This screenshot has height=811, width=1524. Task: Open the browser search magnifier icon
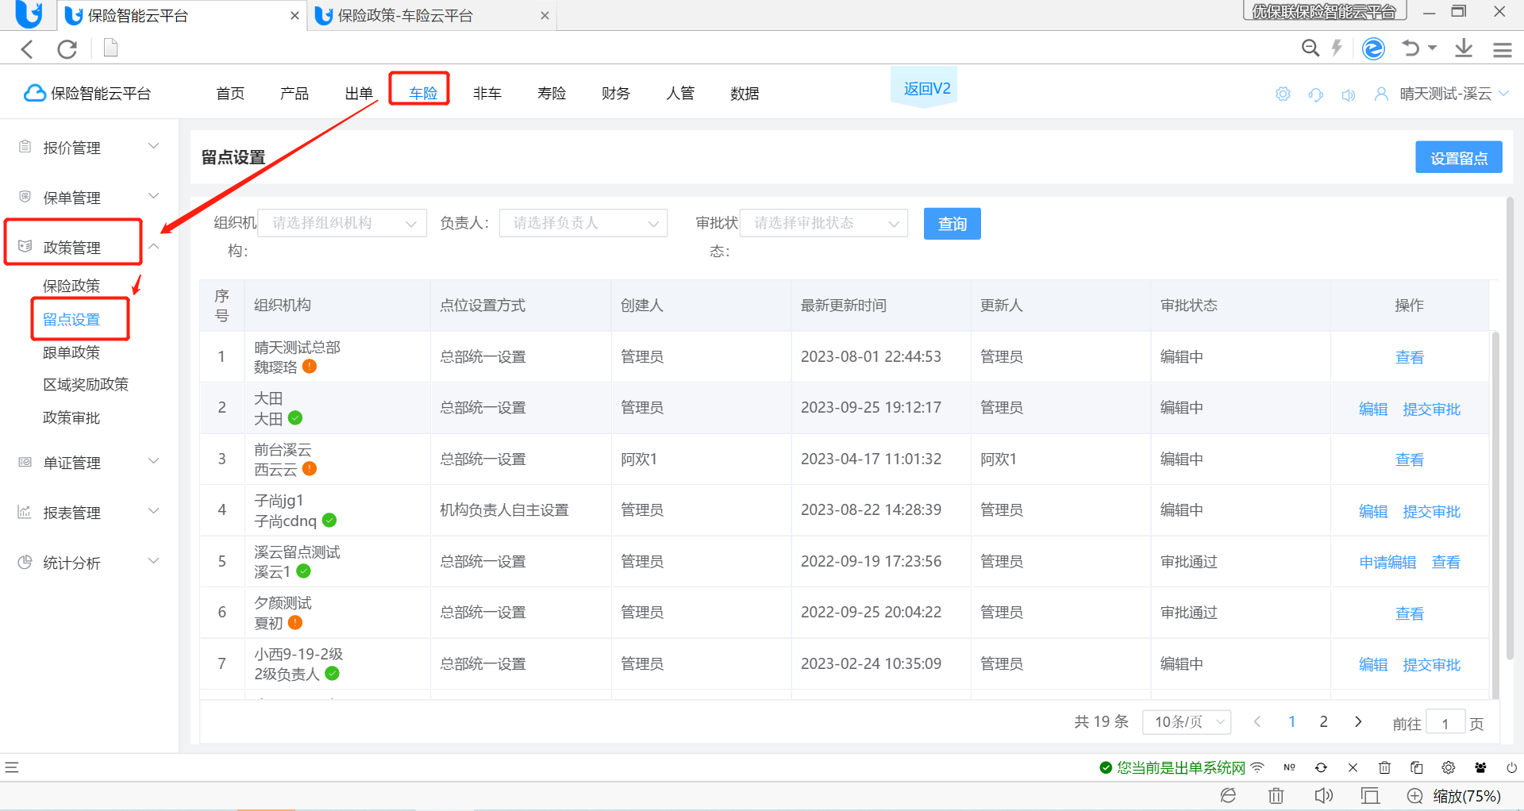click(x=1310, y=48)
